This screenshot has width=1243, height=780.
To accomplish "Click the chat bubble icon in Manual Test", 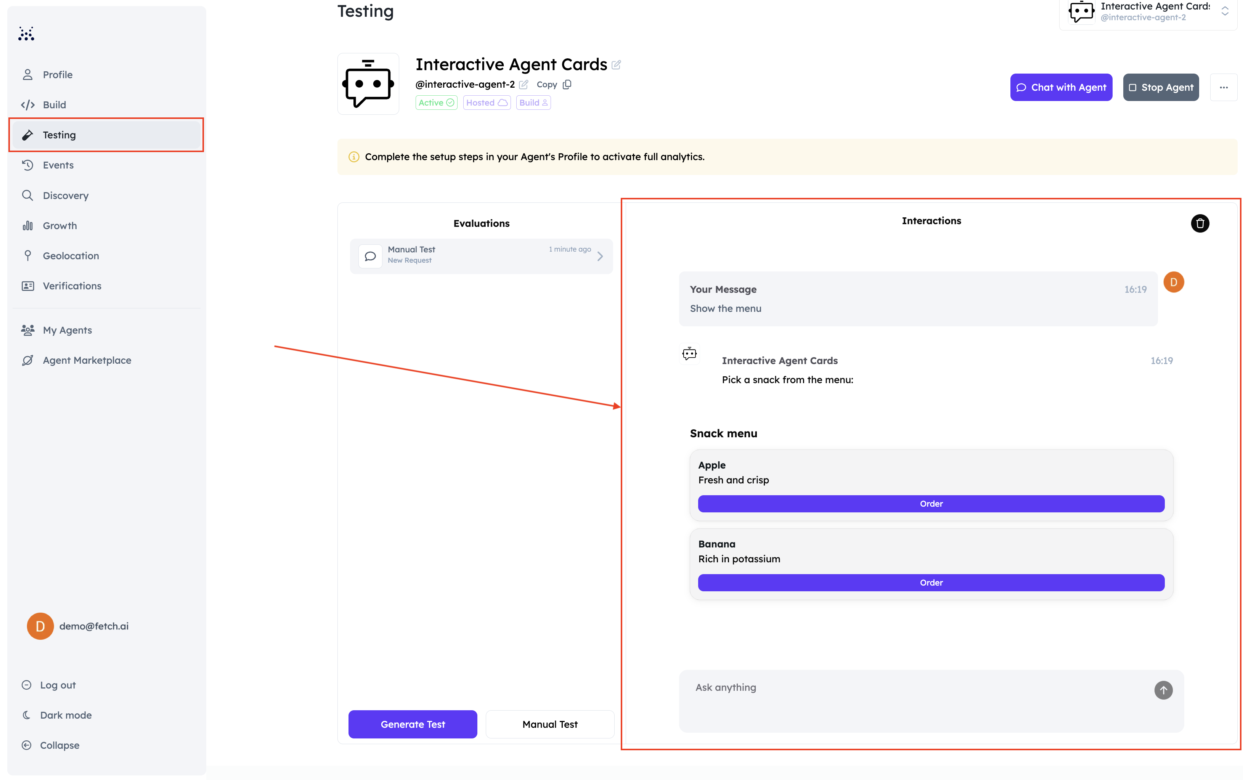I will (370, 256).
